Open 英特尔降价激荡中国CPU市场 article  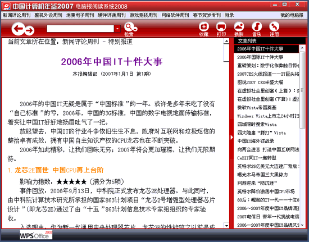click(x=266, y=191)
